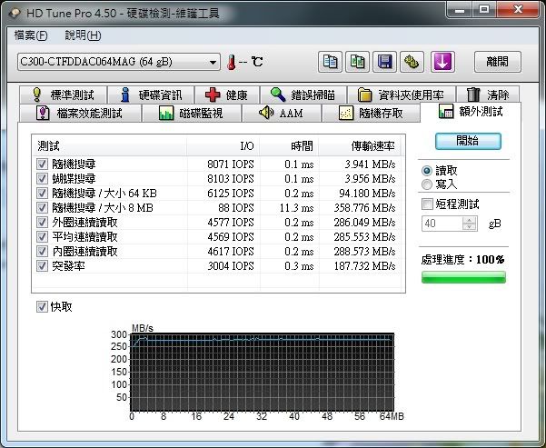Open the 磁碟監視 disk monitor tab

coord(191,113)
